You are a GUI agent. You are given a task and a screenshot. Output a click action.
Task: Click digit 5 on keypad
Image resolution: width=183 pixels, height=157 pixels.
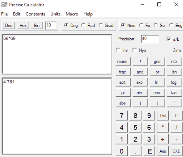135,127
